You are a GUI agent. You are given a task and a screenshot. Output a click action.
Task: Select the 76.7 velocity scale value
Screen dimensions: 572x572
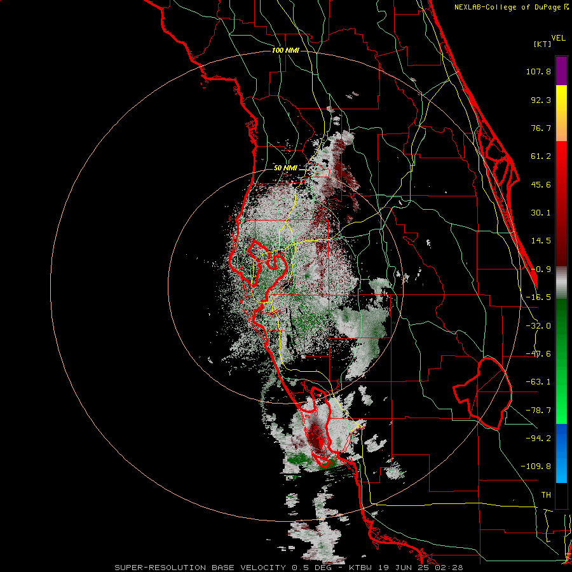541,128
